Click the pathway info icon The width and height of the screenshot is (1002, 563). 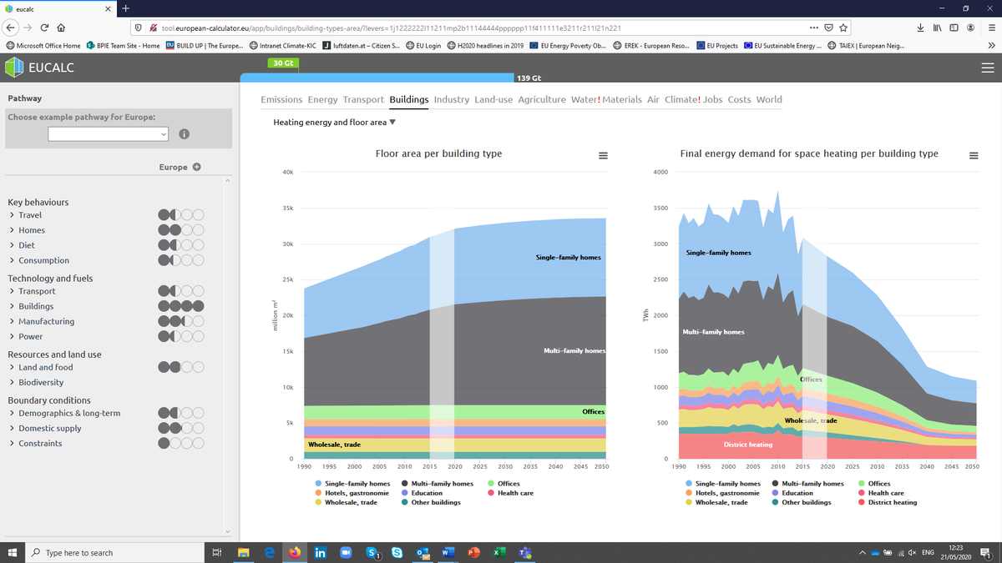[184, 133]
